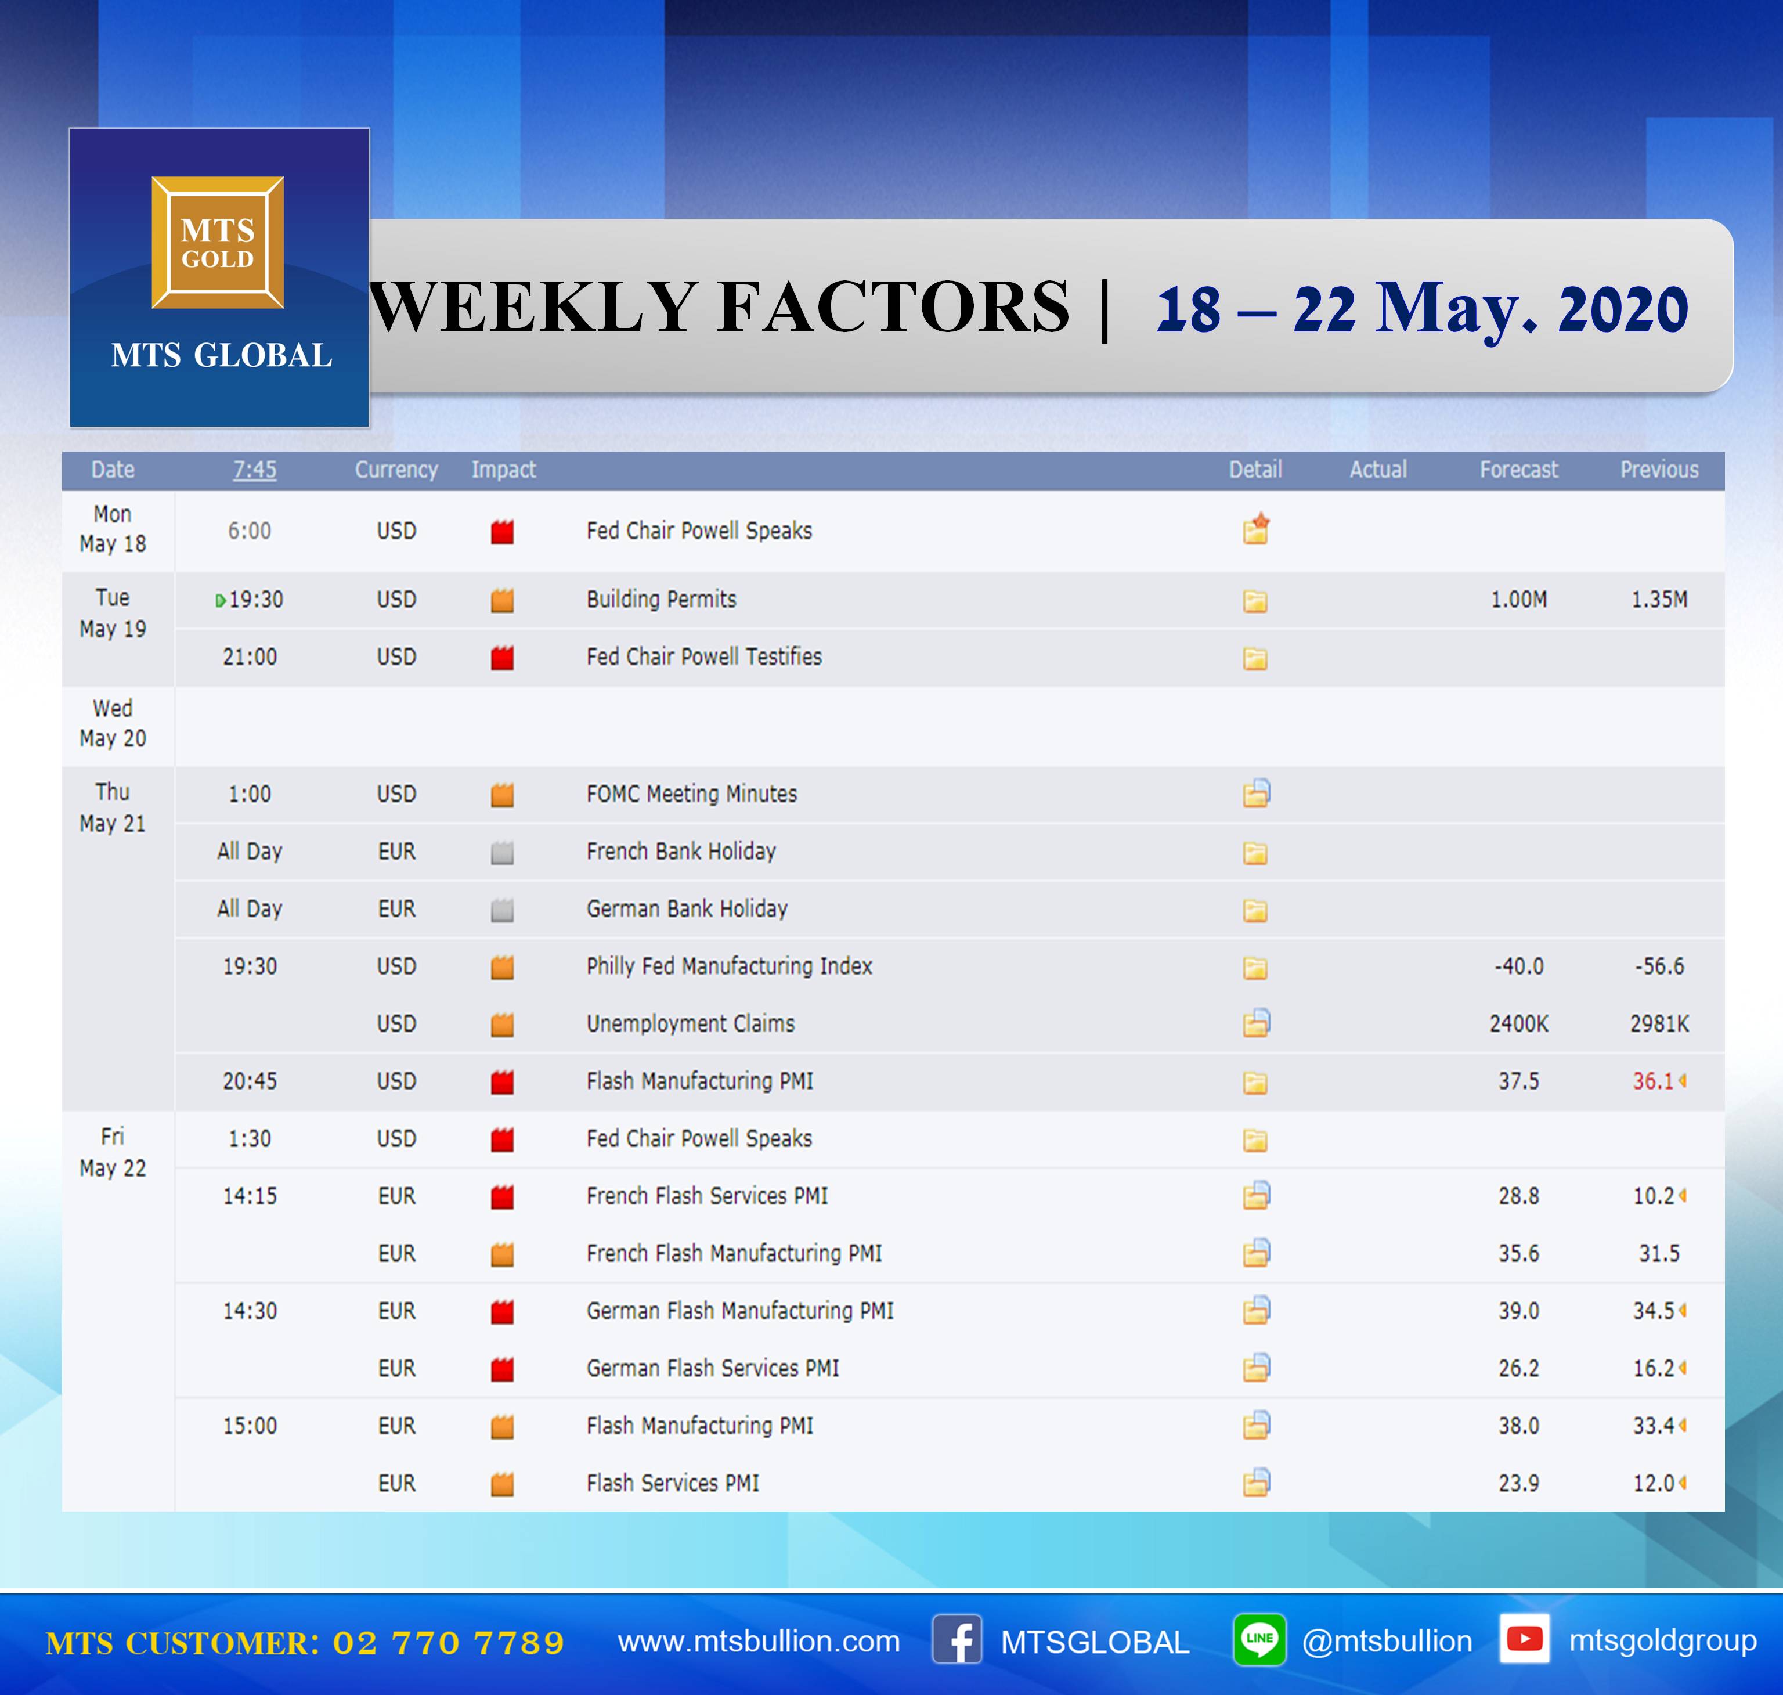Click Unemployment Claims previous value 2981K

pos(1659,1024)
